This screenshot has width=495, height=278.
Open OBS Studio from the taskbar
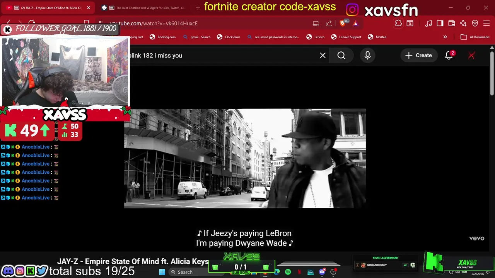[x=333, y=272]
